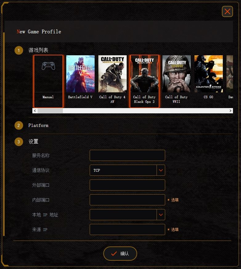Click the game list left scroll arrow
The width and height of the screenshot is (241, 269).
tap(35, 111)
